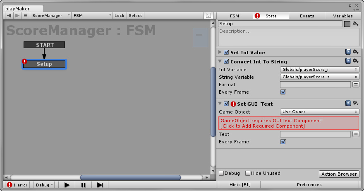
Task: Open state settings gear next to Setup name
Action: [355, 24]
